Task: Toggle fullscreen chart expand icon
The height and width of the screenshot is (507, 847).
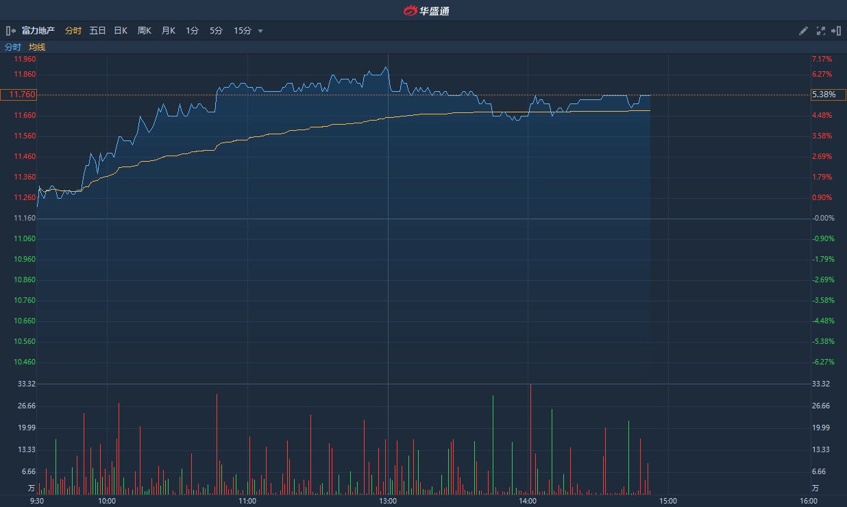Action: 821,31
